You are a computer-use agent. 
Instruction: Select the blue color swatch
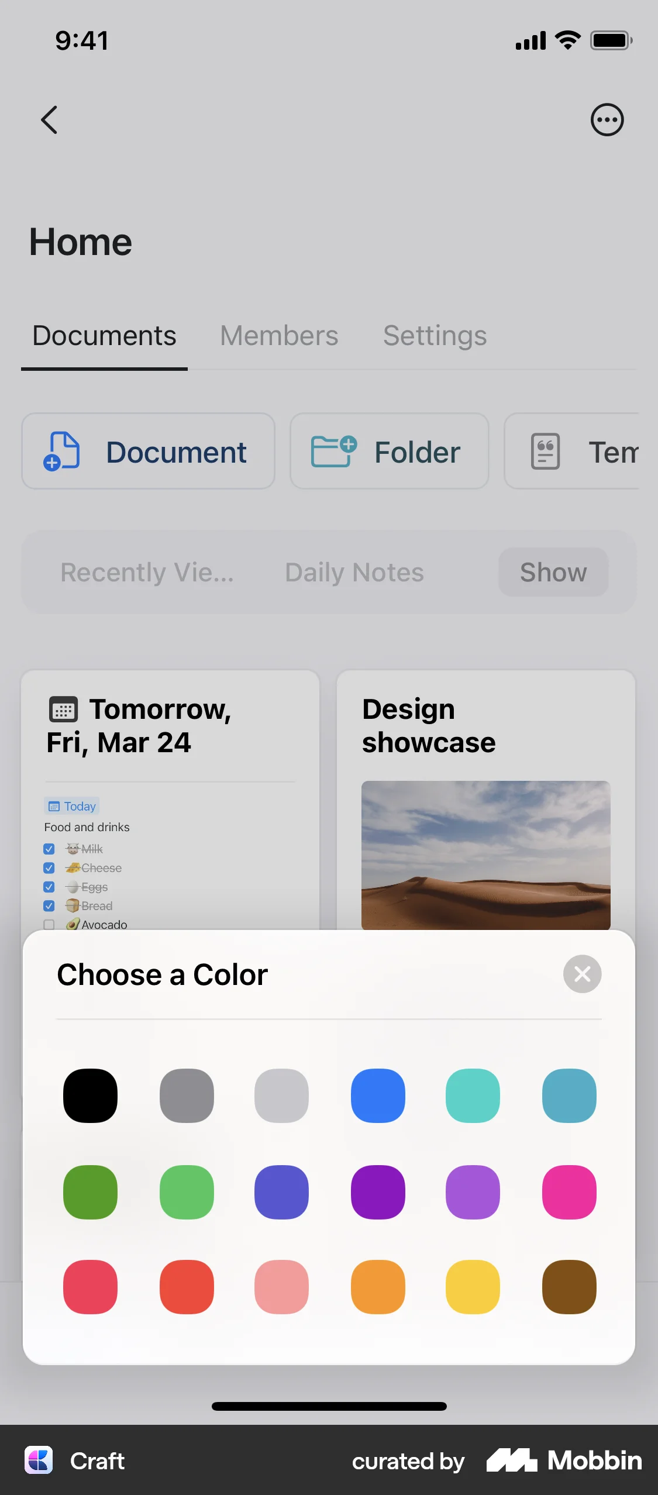377,1095
